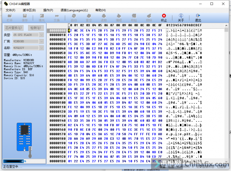
Task: Click address row 00000010
Action: point(57,35)
